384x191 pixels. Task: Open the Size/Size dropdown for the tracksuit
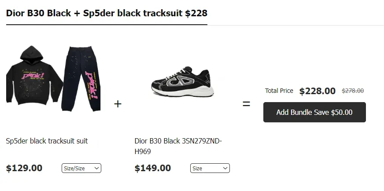81,168
